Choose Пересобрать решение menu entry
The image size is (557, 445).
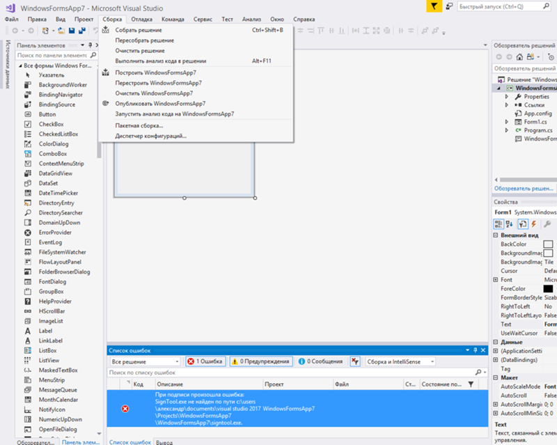(196, 40)
